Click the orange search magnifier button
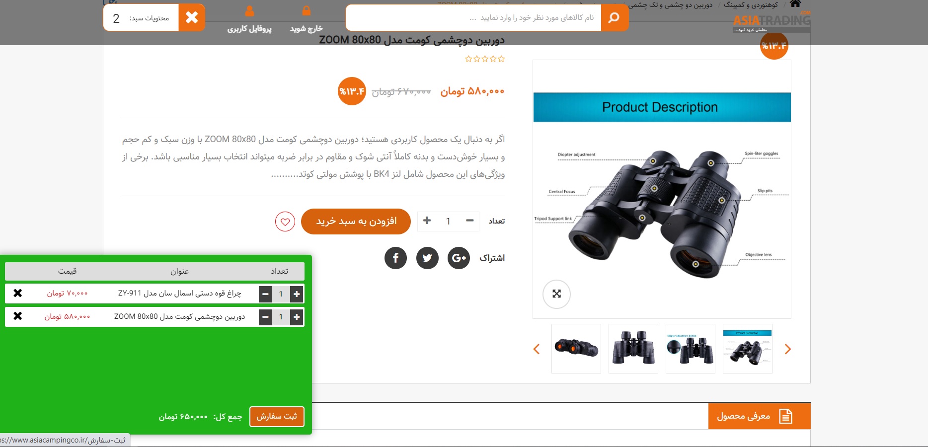Viewport: 928px width, 447px height. (615, 18)
